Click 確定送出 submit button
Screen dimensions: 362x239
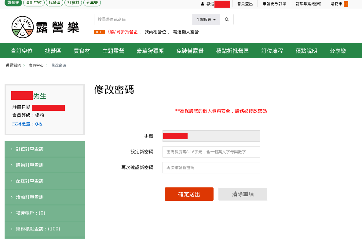pyautogui.click(x=189, y=194)
